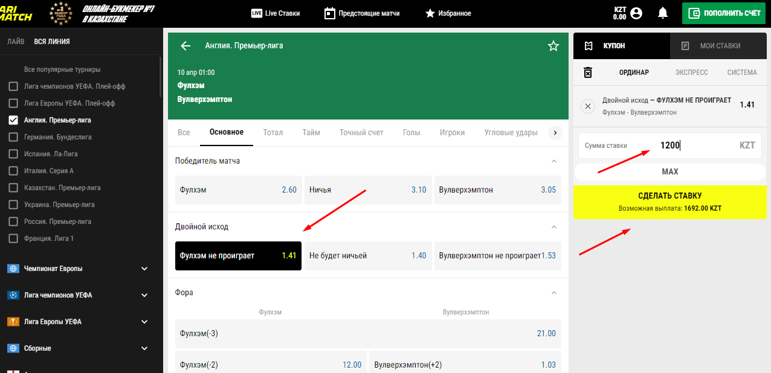The width and height of the screenshot is (771, 373).
Task: Click the back arrow next to Англия. Премьер-лига
Action: pos(185,46)
